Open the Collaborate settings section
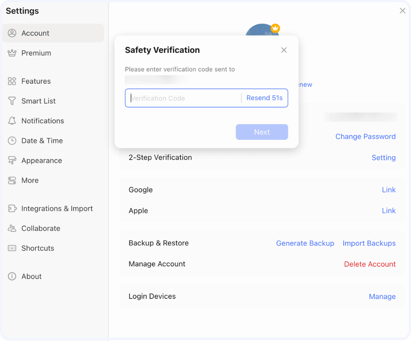411x341 pixels. [x=41, y=228]
